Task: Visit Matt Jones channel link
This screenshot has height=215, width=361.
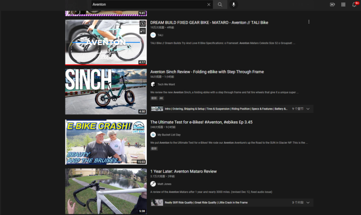Action: [164, 184]
